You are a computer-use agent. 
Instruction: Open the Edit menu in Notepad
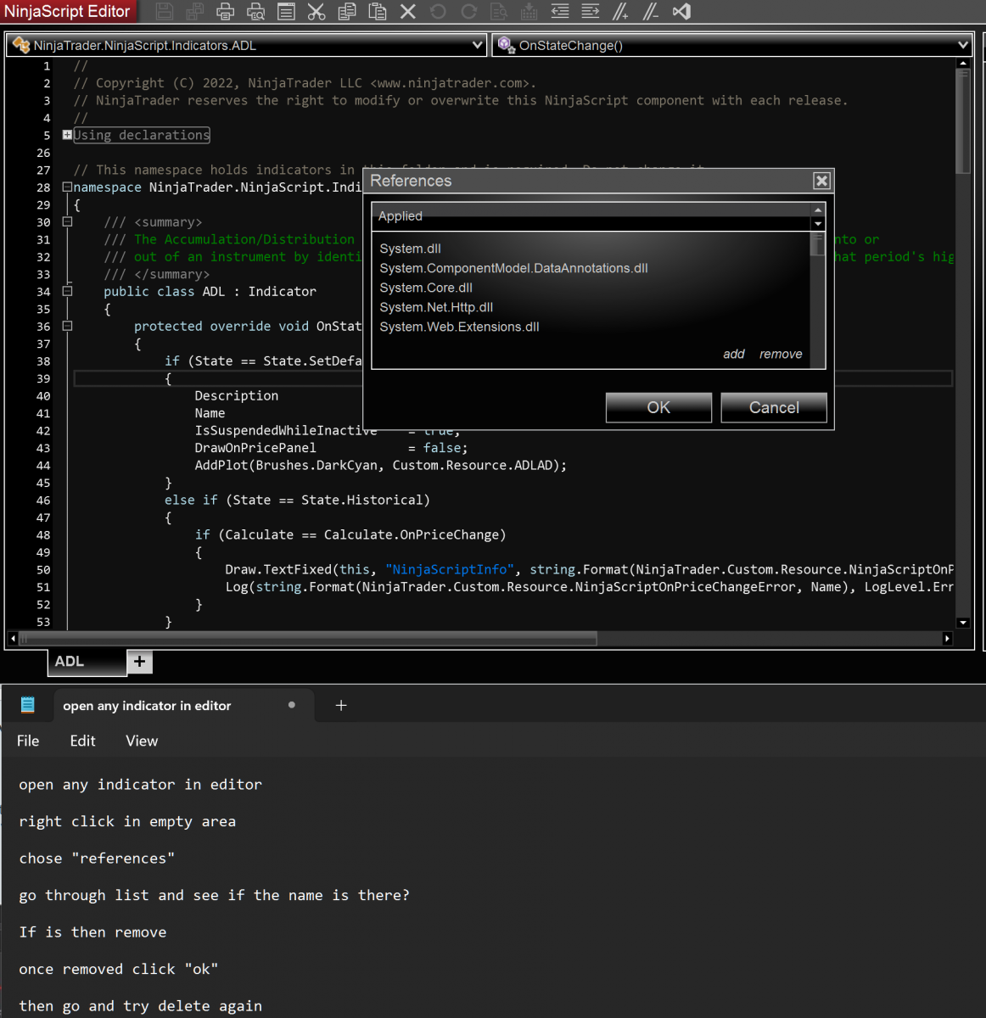[x=82, y=741]
